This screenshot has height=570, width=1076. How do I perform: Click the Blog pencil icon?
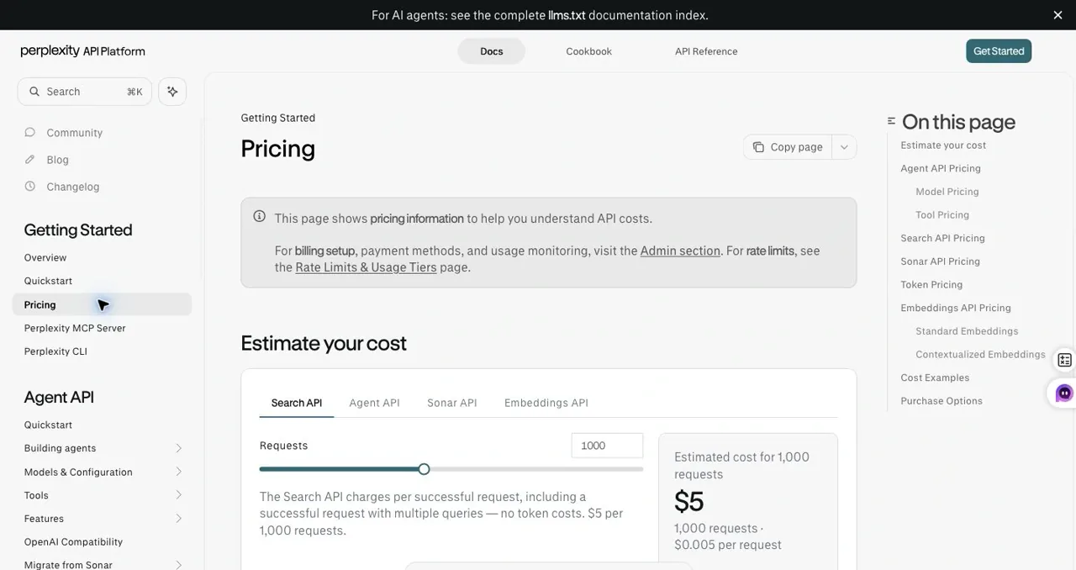pyautogui.click(x=30, y=159)
